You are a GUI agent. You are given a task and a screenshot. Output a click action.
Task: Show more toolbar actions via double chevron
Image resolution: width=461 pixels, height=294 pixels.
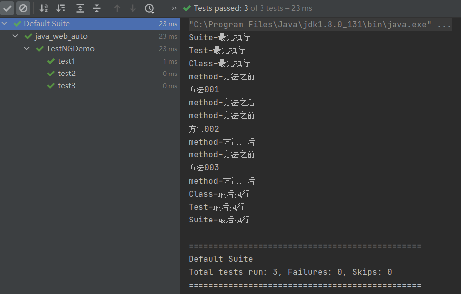coord(174,8)
